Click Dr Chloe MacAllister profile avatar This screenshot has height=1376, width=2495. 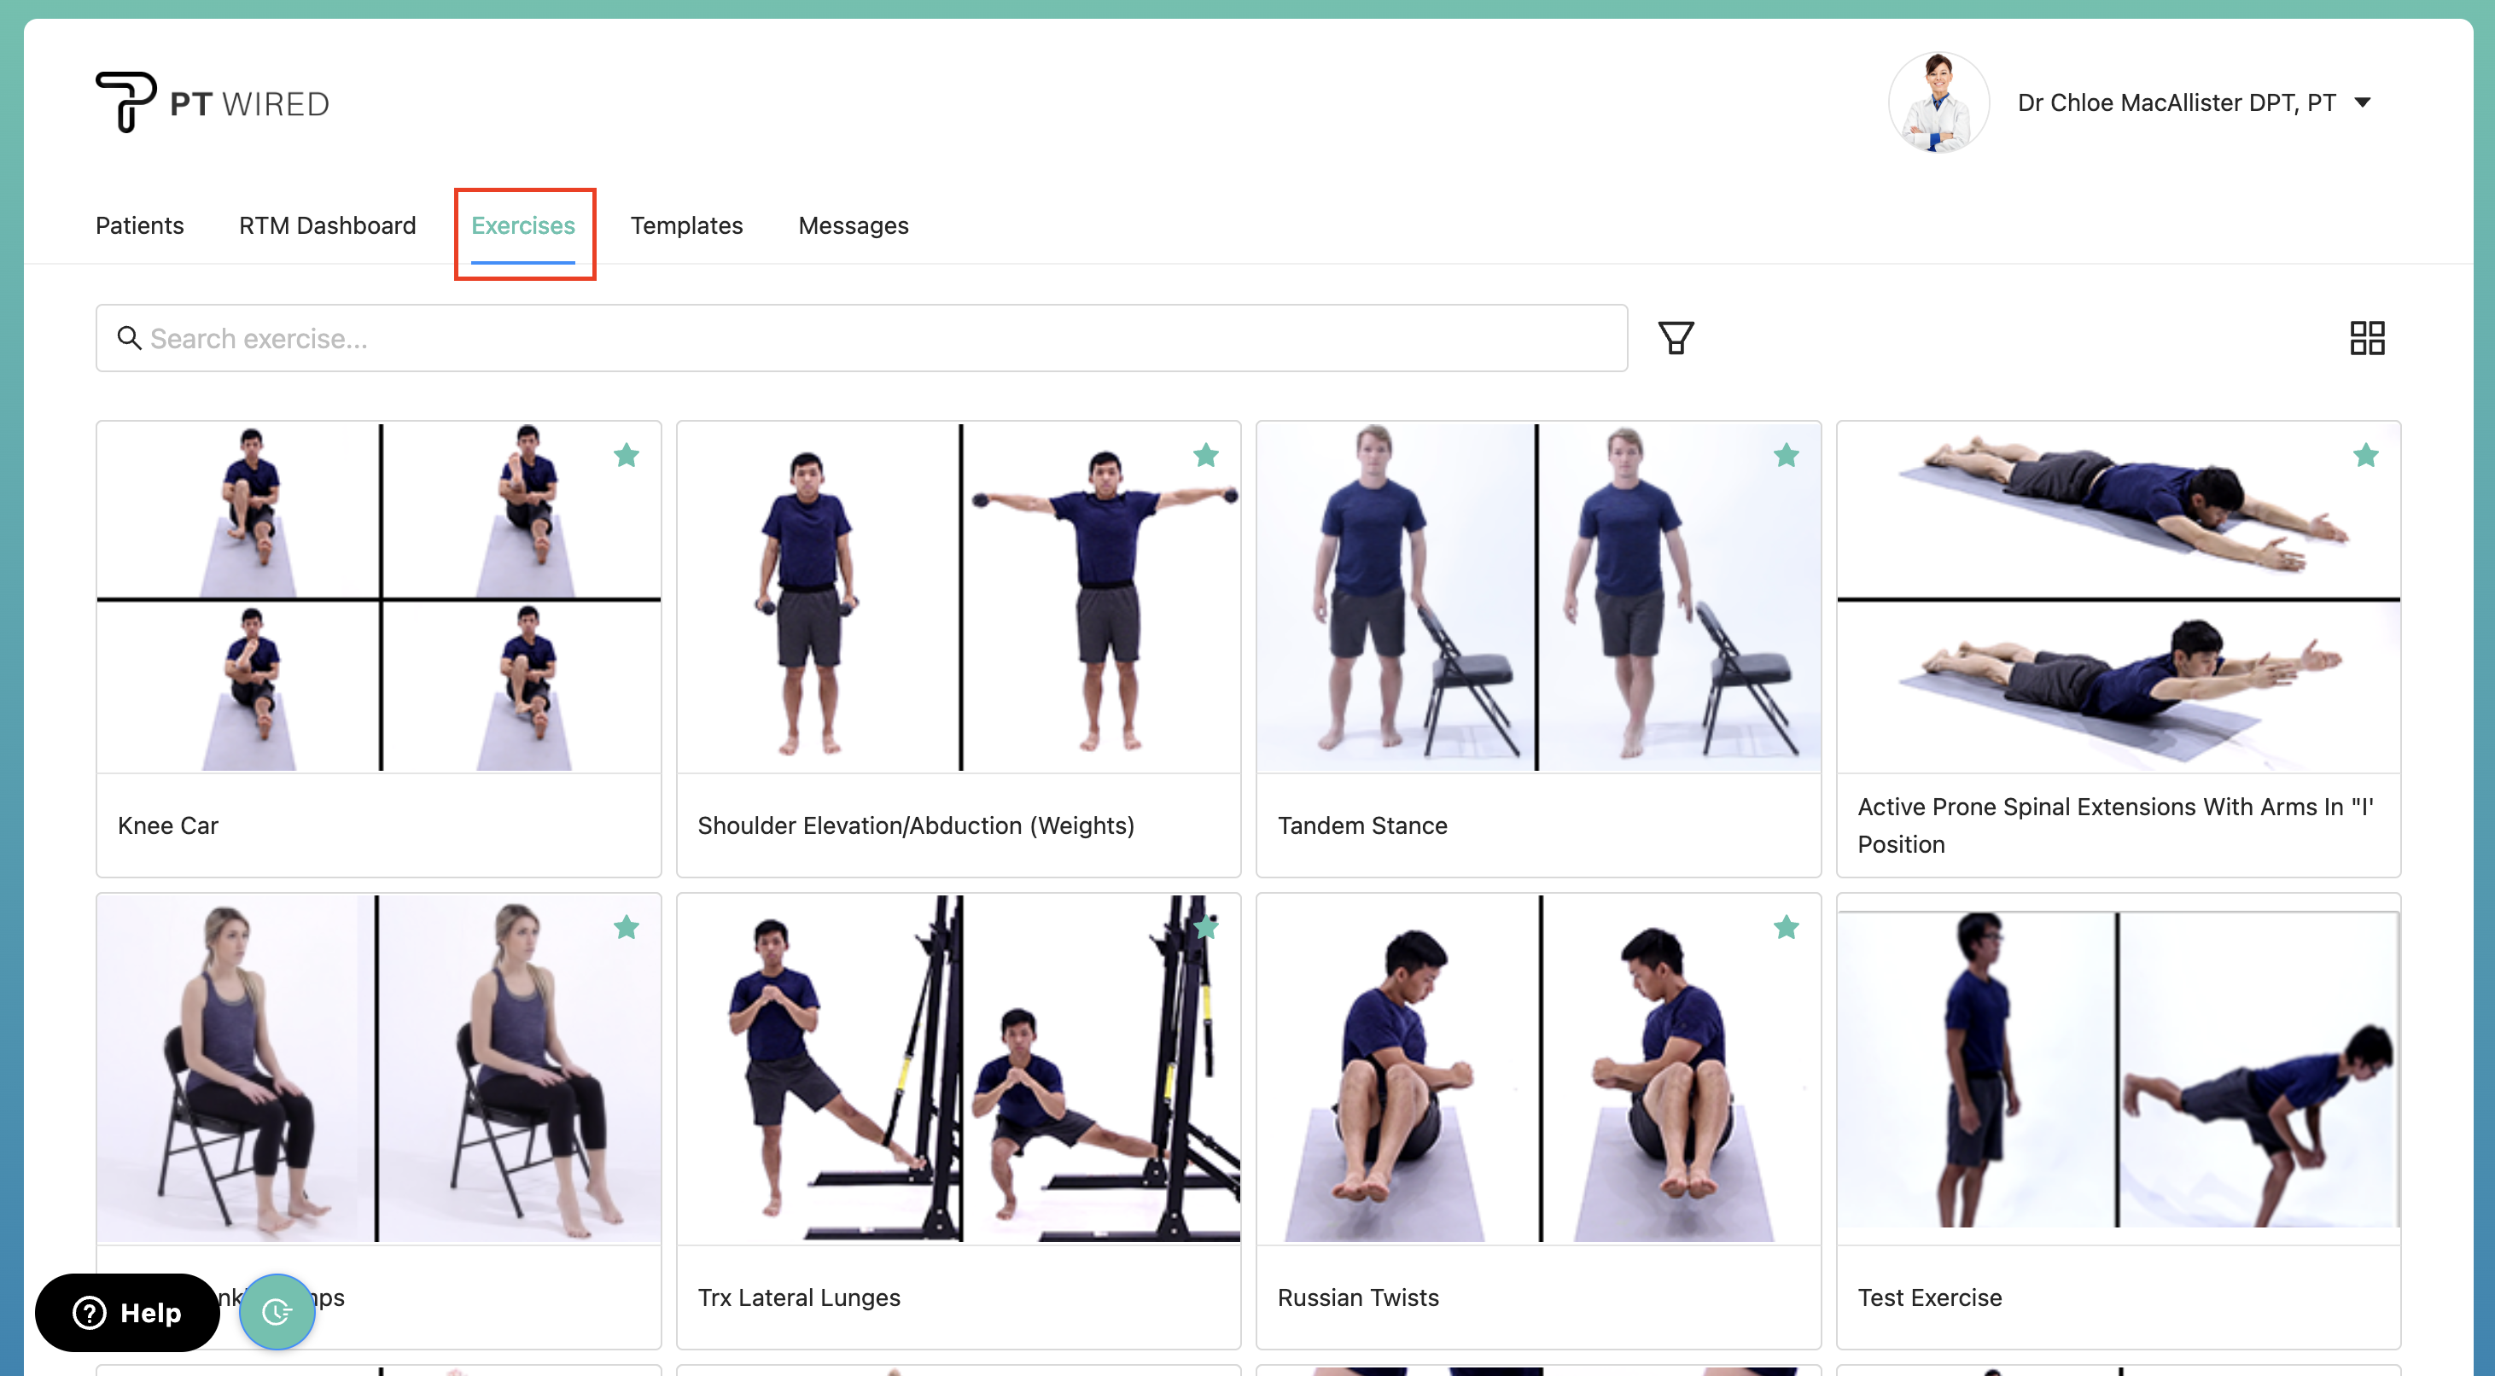coord(1938,102)
